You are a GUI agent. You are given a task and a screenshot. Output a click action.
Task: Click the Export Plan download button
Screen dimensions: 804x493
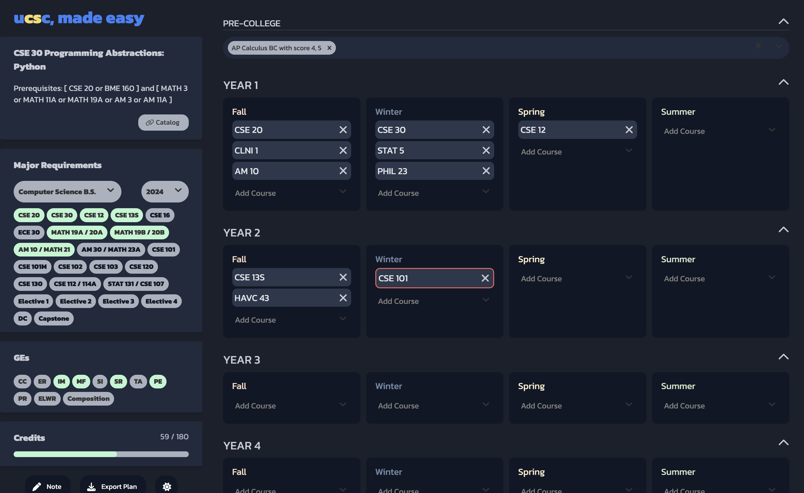(x=112, y=486)
